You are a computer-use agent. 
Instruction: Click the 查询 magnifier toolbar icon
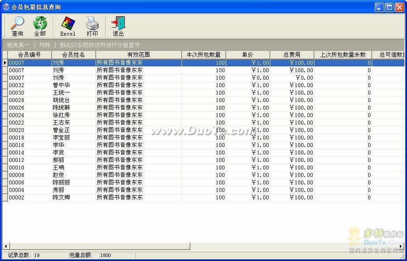tap(17, 26)
